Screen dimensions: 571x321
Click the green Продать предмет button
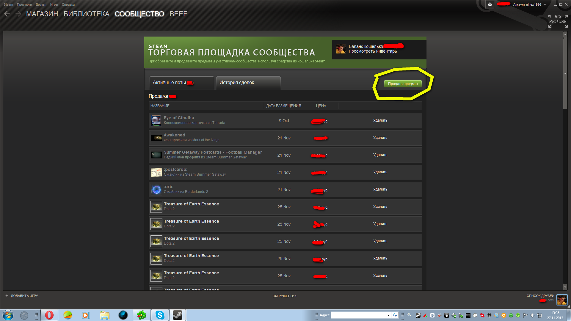(x=403, y=84)
